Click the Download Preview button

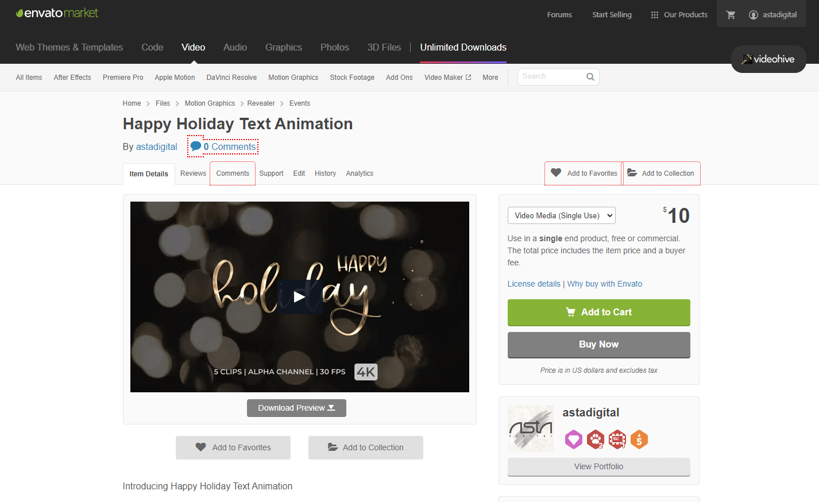click(x=296, y=408)
